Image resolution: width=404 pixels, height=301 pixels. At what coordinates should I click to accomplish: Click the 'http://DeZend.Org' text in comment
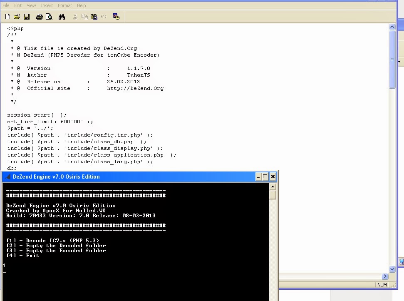[x=135, y=88]
